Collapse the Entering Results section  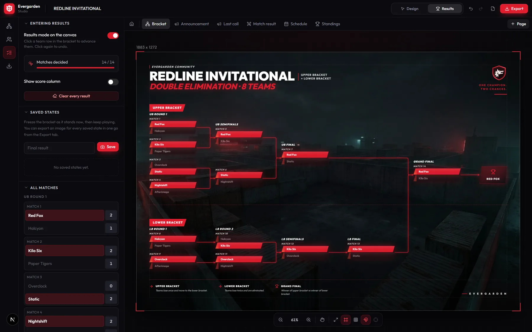click(x=26, y=23)
